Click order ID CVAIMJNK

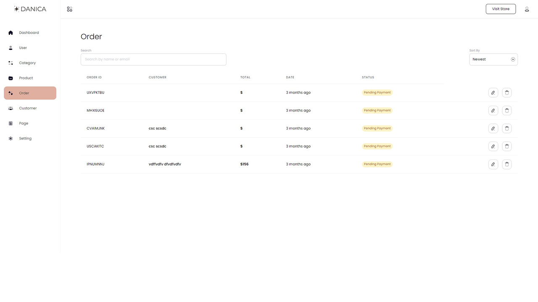(96, 128)
